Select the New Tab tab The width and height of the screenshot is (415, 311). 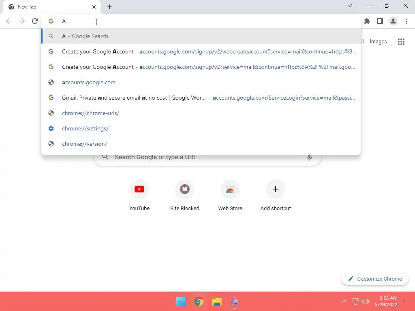click(x=51, y=7)
